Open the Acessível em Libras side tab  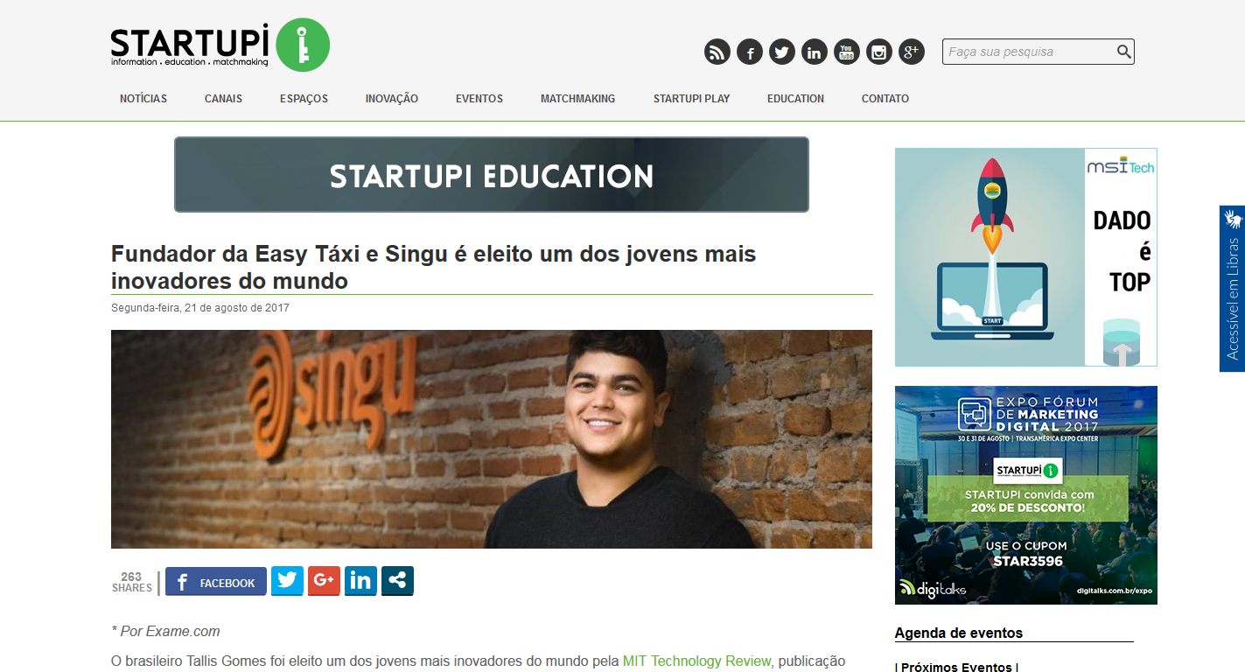[1232, 289]
